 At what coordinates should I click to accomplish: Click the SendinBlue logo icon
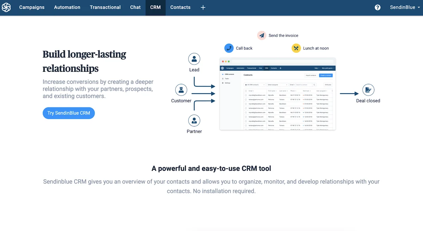point(6,7)
